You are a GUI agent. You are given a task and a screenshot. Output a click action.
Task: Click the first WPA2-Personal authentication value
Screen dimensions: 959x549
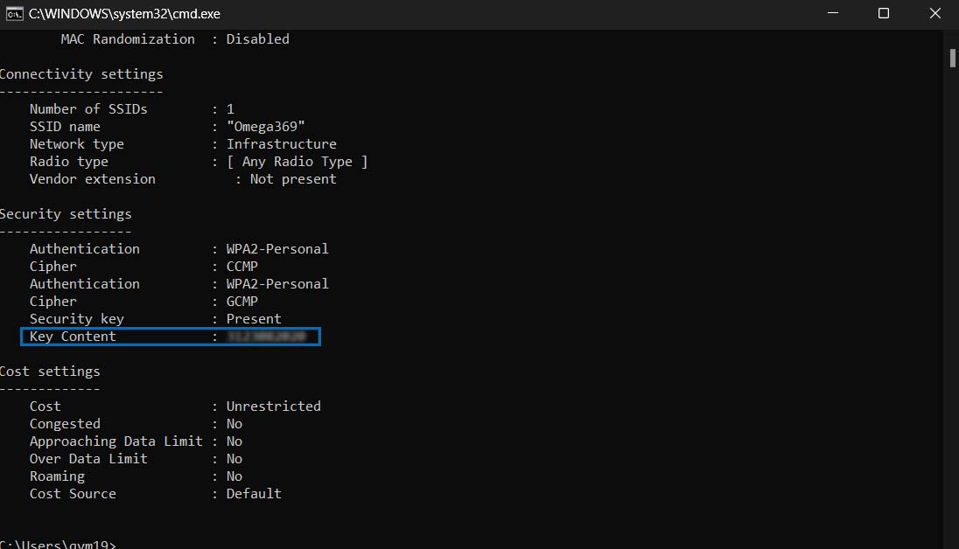277,249
